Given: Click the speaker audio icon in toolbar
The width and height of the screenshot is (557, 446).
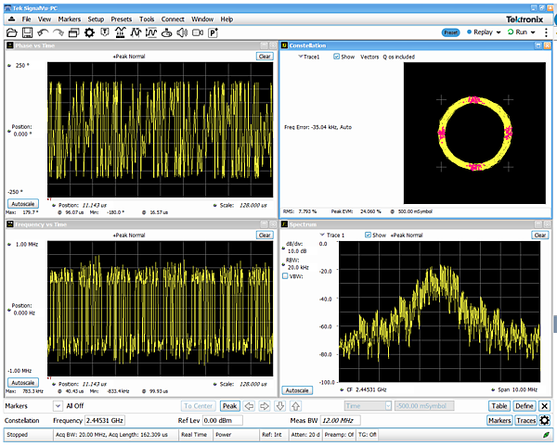Looking at the screenshot, I should point(183,32).
